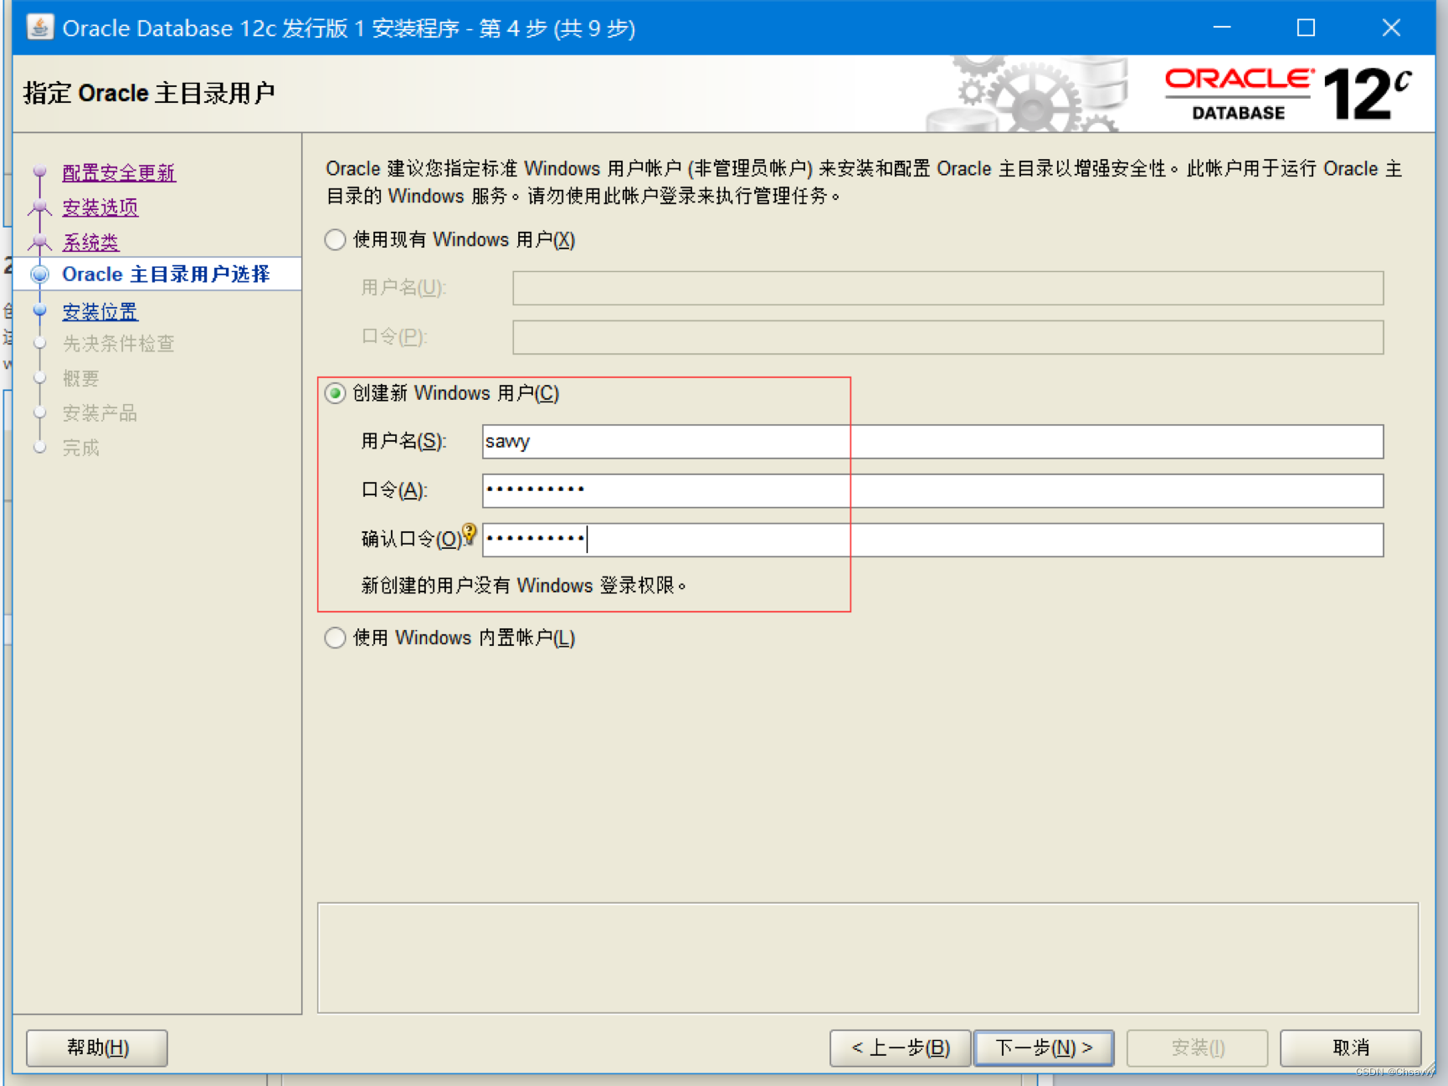The width and height of the screenshot is (1448, 1086).
Task: Click the 帮助(H) button
Action: tap(96, 1047)
